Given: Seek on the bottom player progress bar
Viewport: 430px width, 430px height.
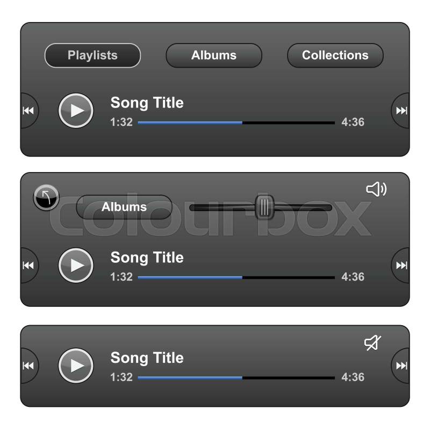Looking at the screenshot, I should [236, 378].
